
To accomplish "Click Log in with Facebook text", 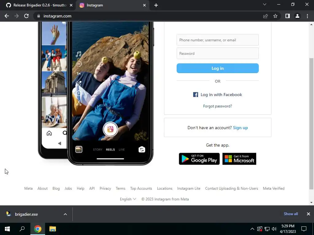I will pyautogui.click(x=221, y=95).
